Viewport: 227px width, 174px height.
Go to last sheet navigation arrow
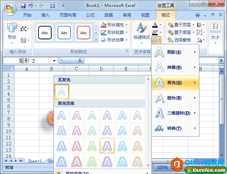pos(21,161)
